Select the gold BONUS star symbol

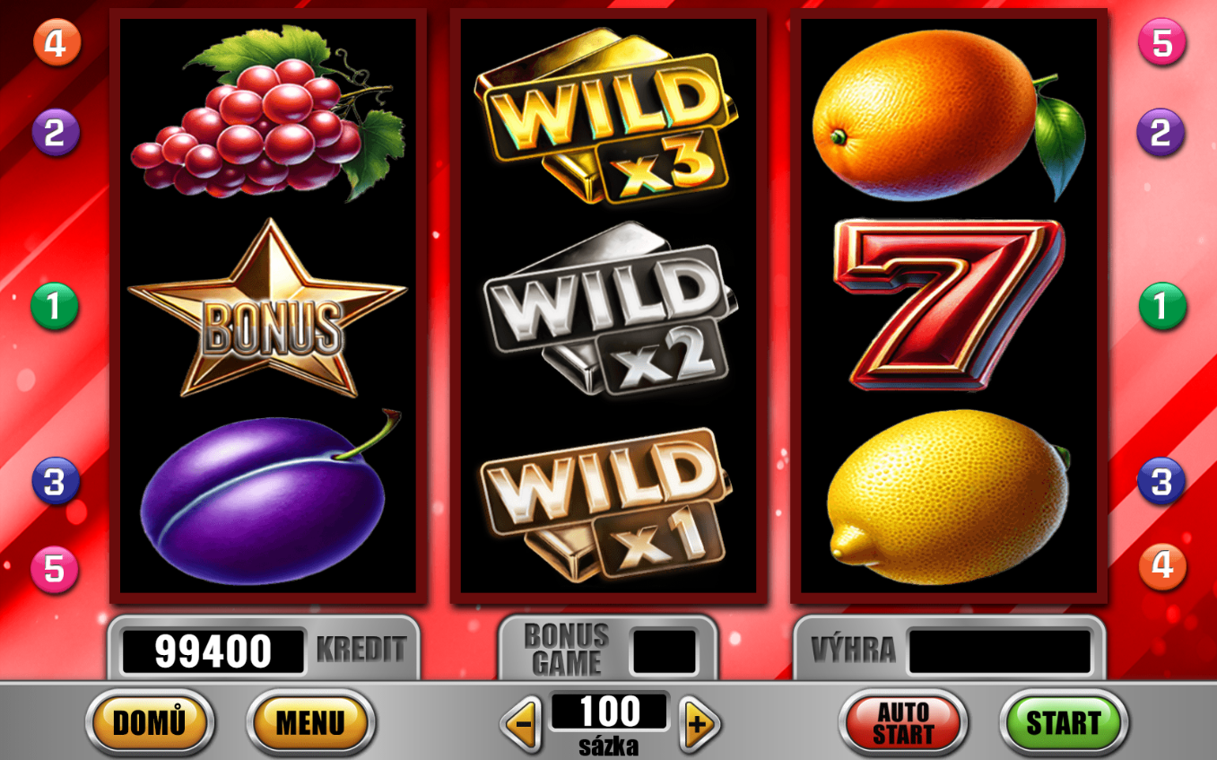(268, 309)
